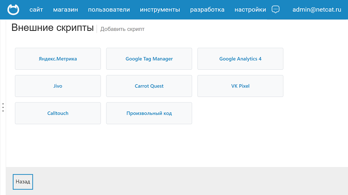
Task: Click the NetCat logo icon
Action: pos(13,9)
